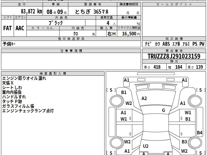Select the note ハンドルすれ
207x155 pixels.
coord(14,97)
